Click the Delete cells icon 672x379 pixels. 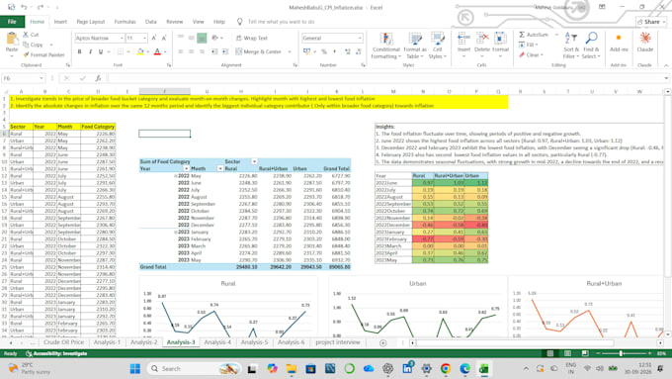[x=482, y=39]
